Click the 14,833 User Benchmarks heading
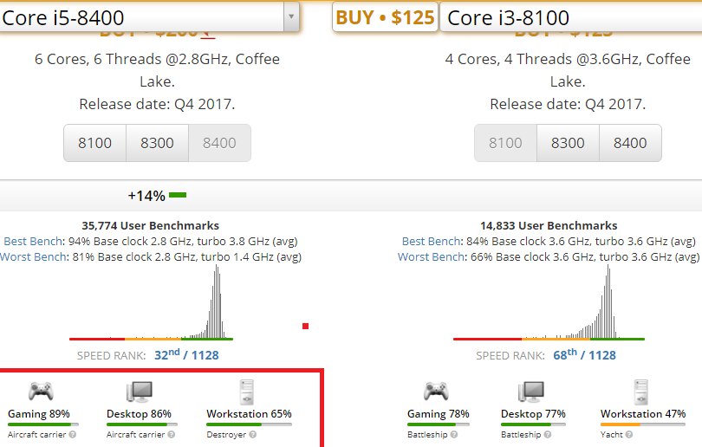 tap(549, 225)
